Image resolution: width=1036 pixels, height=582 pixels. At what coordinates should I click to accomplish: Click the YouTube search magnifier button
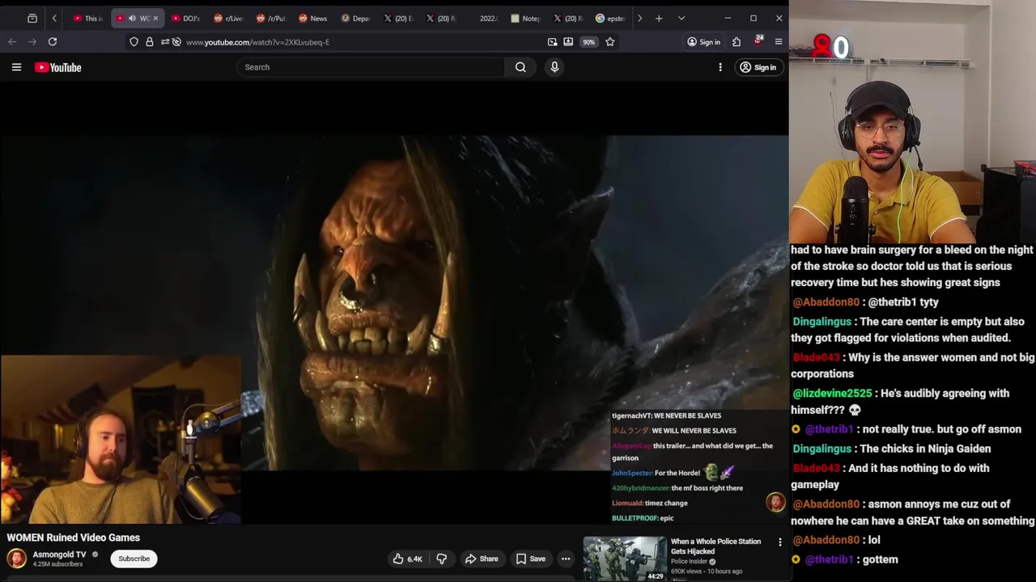(520, 67)
